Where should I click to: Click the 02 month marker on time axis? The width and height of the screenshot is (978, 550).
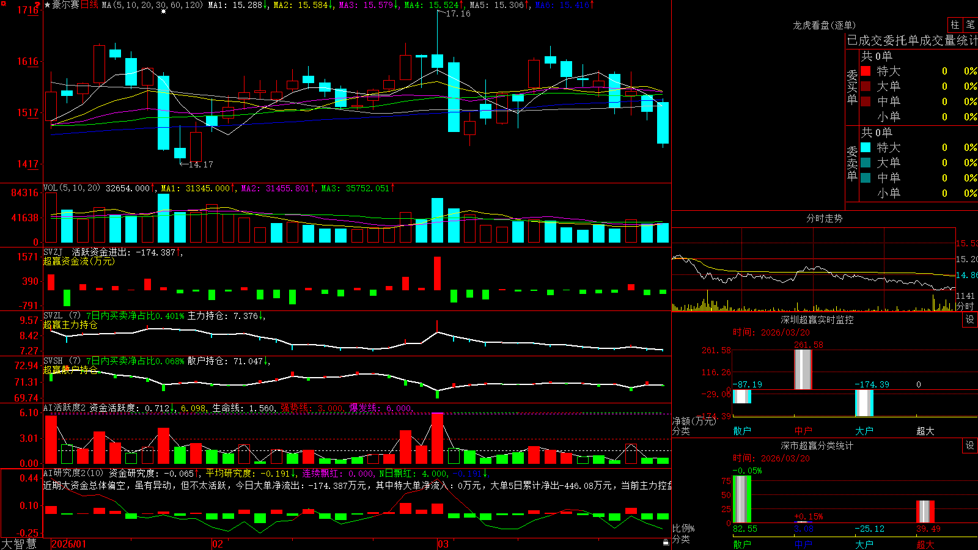pos(217,544)
